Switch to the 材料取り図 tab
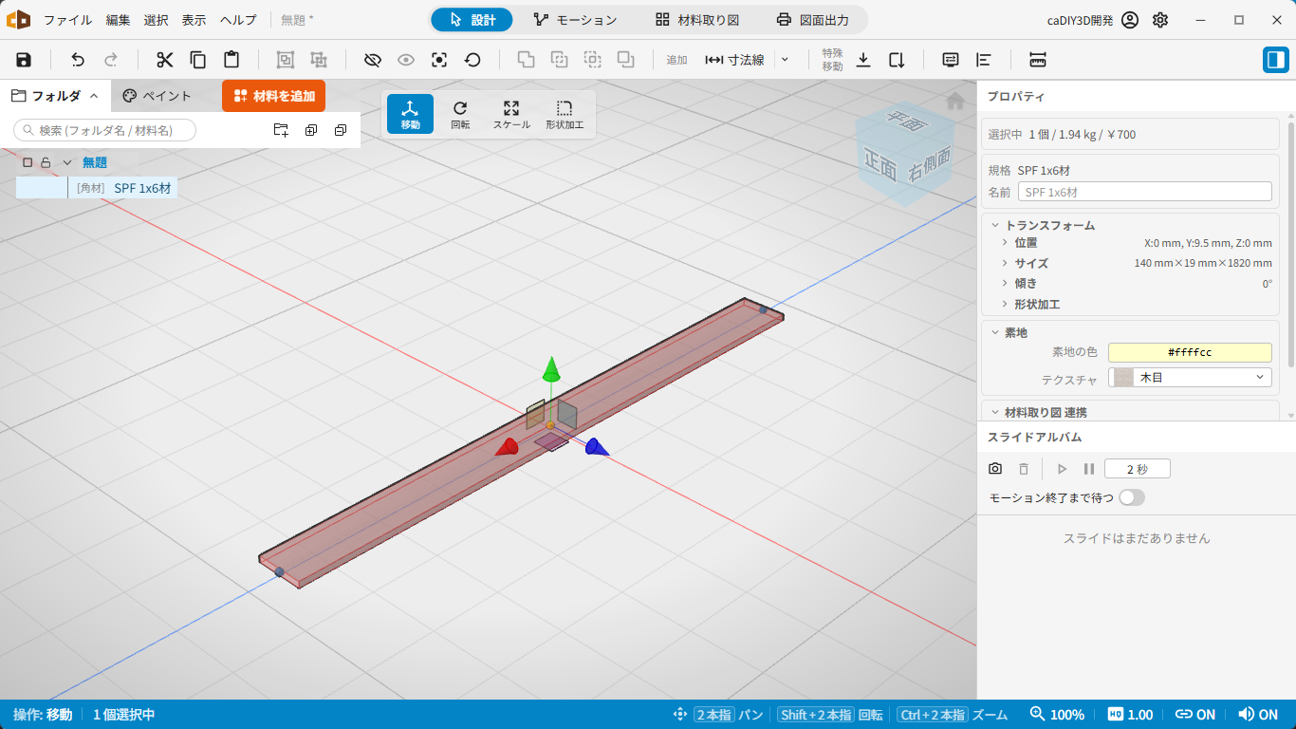1296x729 pixels. tap(697, 20)
